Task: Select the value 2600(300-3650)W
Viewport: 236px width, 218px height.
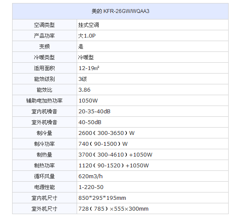Action: coord(107,133)
